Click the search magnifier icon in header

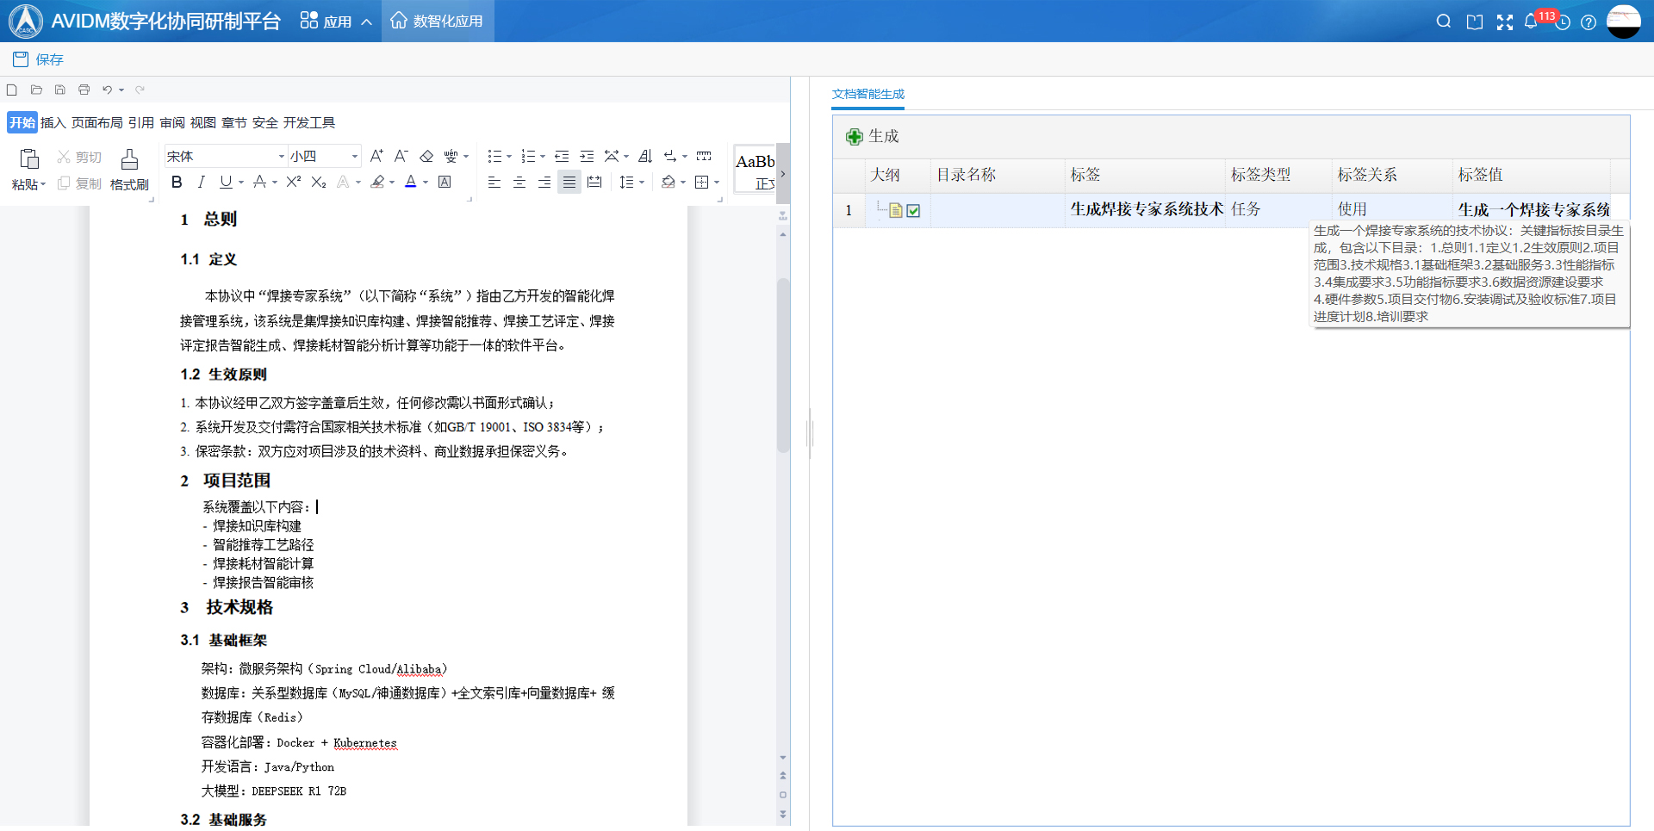click(x=1444, y=22)
